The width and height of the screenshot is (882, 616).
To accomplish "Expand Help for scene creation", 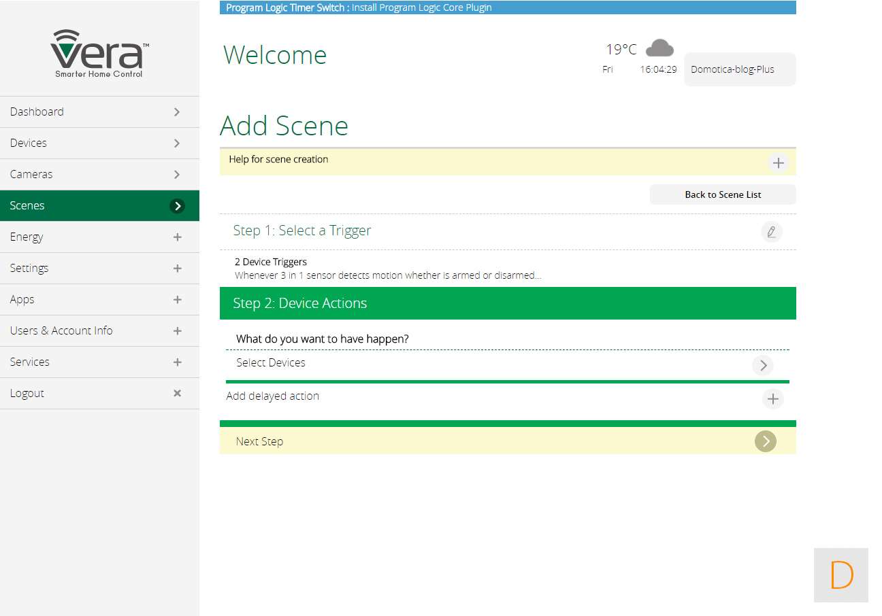I will click(778, 162).
